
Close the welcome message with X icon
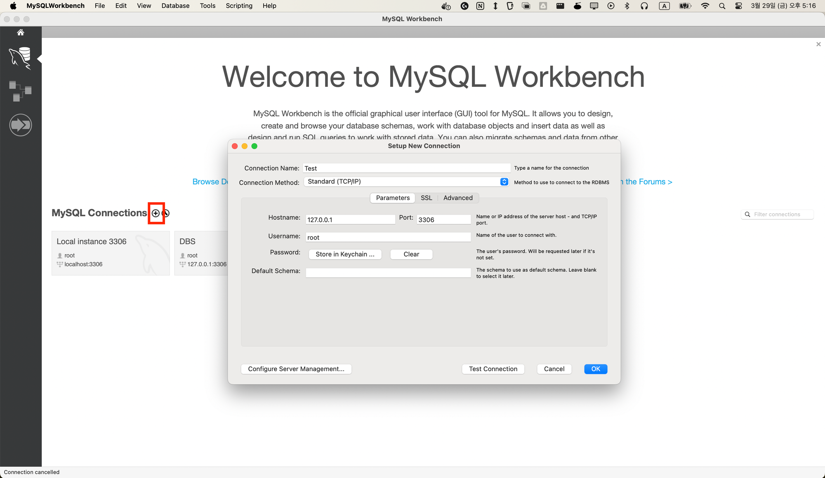coord(818,44)
